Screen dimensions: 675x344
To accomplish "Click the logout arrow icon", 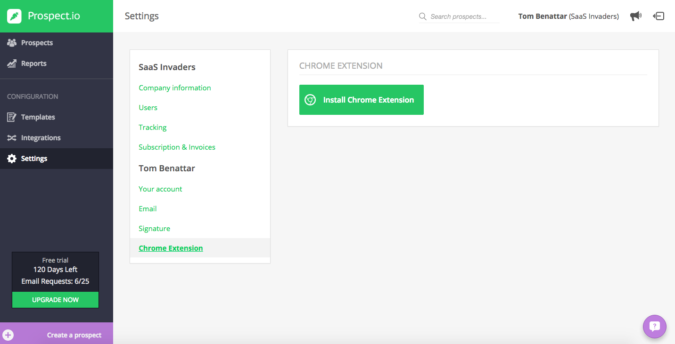I will tap(659, 16).
